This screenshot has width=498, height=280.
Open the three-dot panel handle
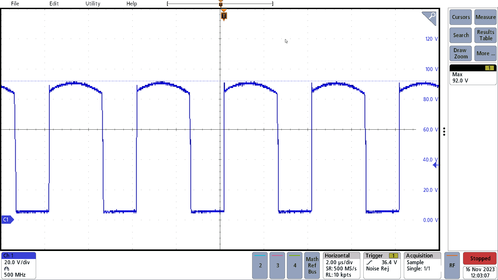tap(444, 131)
